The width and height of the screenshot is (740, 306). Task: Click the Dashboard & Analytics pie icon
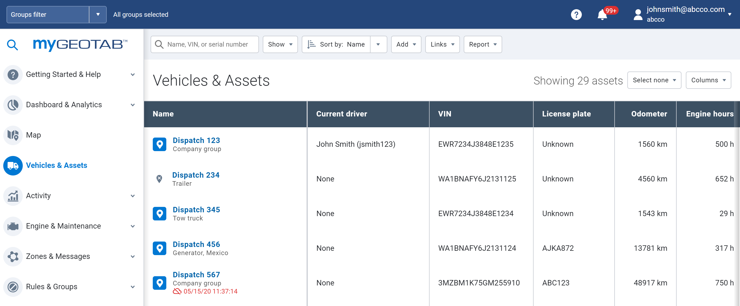[13, 105]
